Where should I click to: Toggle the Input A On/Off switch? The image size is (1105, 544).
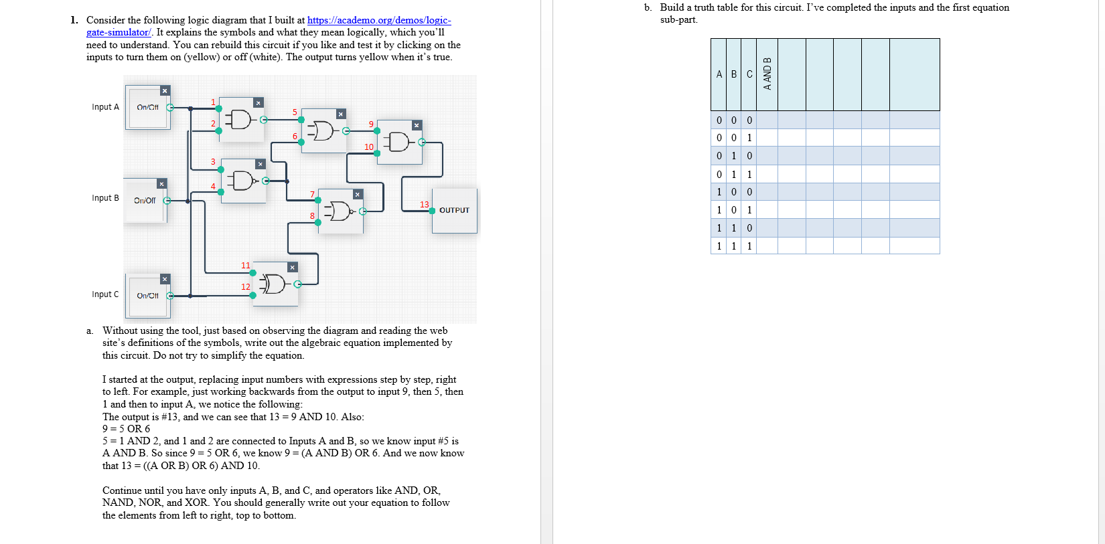pyautogui.click(x=147, y=107)
